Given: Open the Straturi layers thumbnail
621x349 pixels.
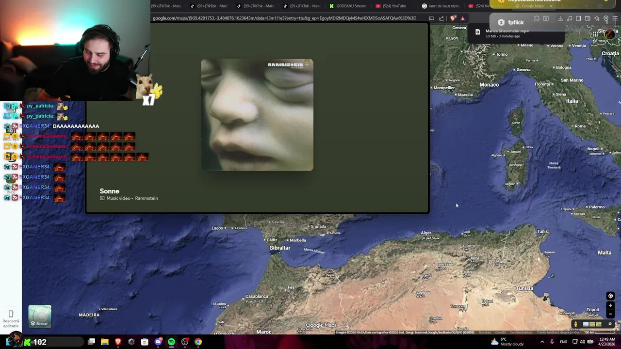Looking at the screenshot, I should [x=40, y=317].
